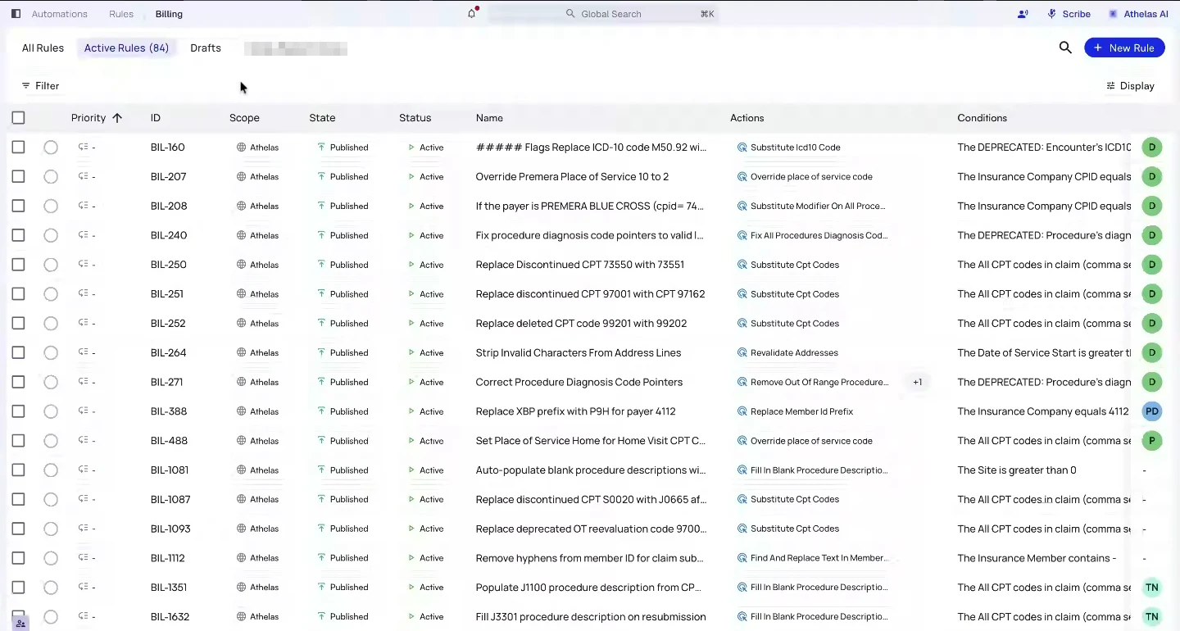Click the TN avatar on BIL-1351 row
The height and width of the screenshot is (631, 1180).
[x=1152, y=588]
